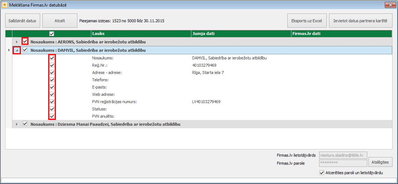Select the AERONS group row title
This screenshot has height=184, width=398.
click(88, 42)
